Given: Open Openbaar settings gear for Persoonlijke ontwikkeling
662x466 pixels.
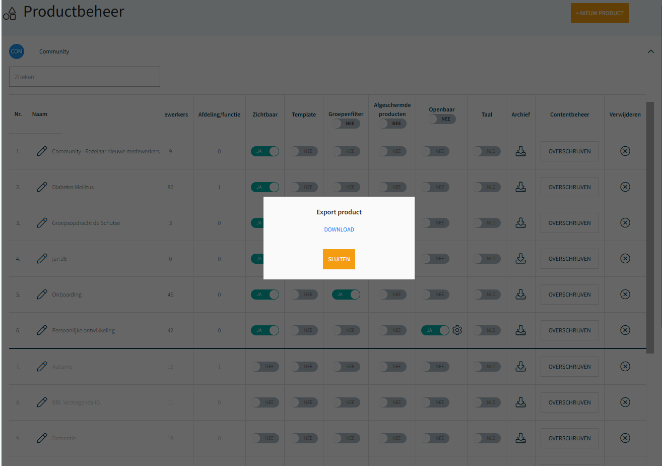Looking at the screenshot, I should pyautogui.click(x=457, y=330).
